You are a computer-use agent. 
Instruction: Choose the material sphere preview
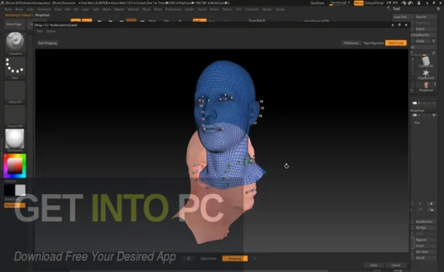(15, 140)
